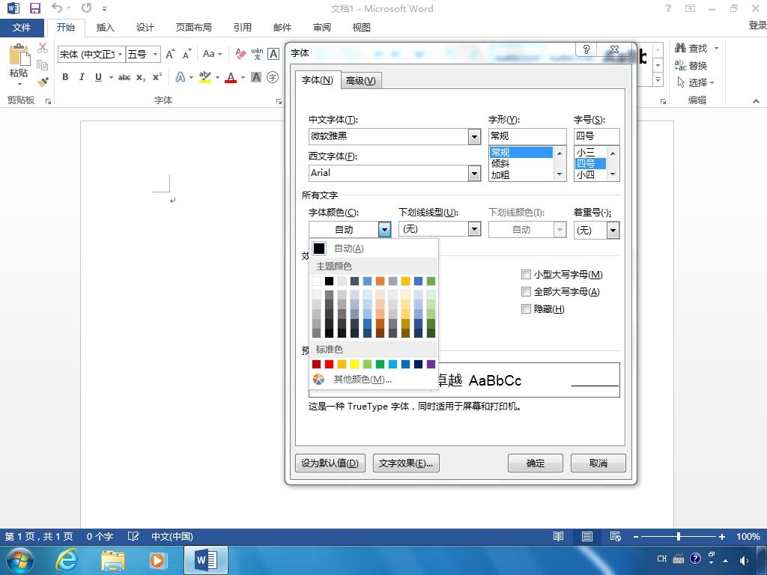
Task: Open the media player from the taskbar
Action: [x=158, y=560]
